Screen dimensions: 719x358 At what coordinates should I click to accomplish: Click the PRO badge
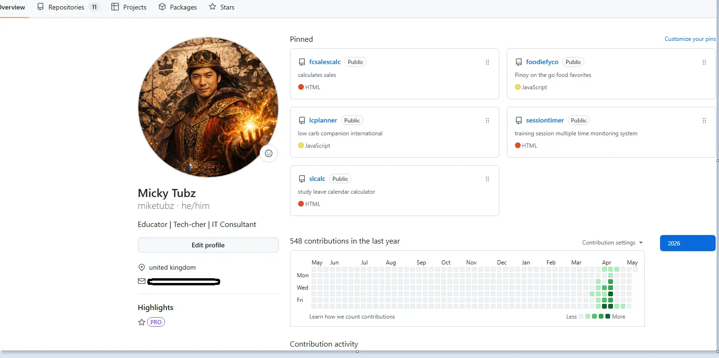click(x=156, y=322)
